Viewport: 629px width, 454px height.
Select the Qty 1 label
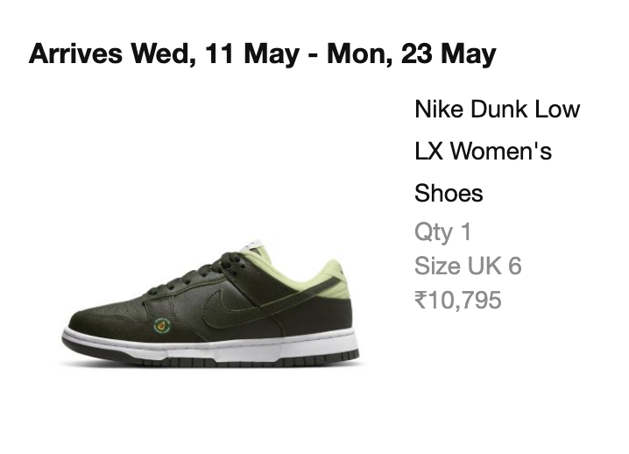coord(442,232)
